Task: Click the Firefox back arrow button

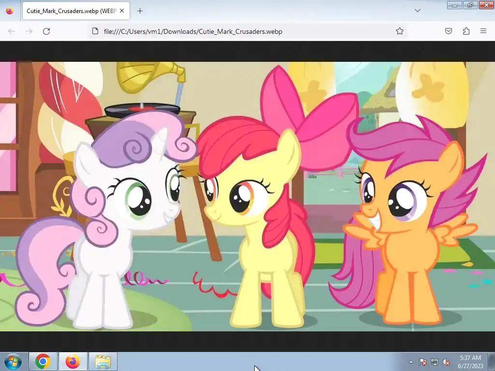Action: click(x=12, y=31)
